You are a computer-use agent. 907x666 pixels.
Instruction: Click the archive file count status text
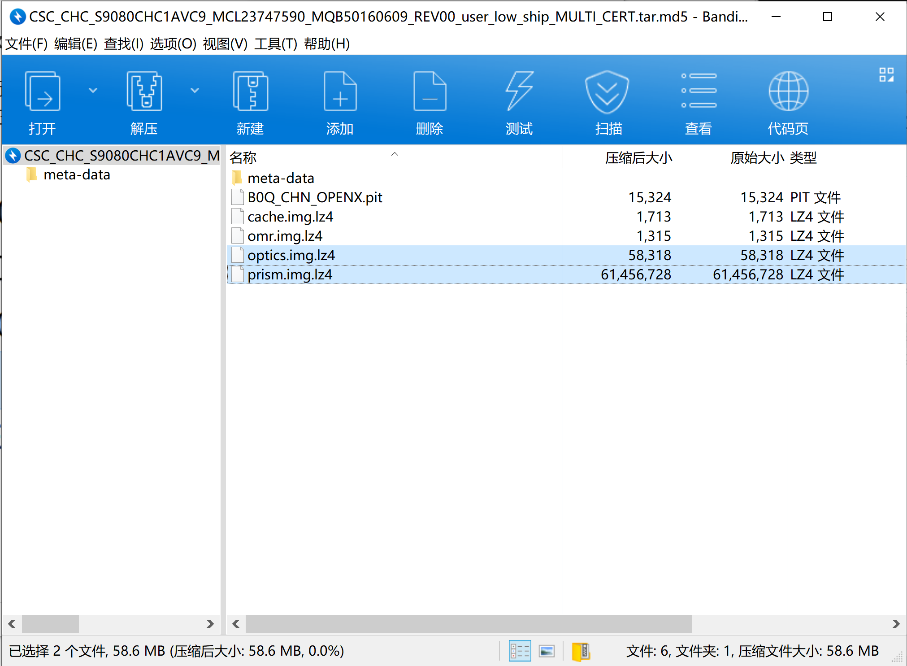[752, 651]
